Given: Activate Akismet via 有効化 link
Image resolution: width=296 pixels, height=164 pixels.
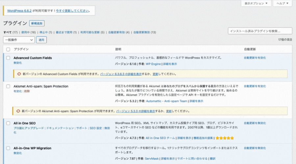Looking at the screenshot, I should coord(17,91).
